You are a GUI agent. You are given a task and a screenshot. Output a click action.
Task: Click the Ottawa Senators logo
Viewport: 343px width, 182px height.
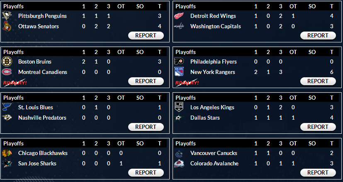[x=7, y=26]
